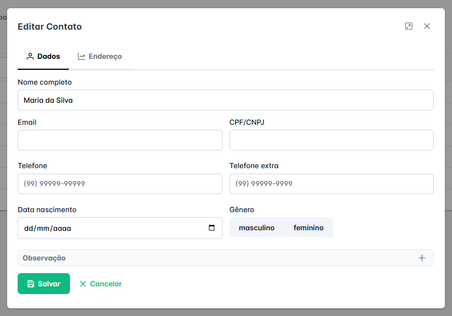Expand the Observação section
Screen dimensions: 452x316
[x=220, y=258]
